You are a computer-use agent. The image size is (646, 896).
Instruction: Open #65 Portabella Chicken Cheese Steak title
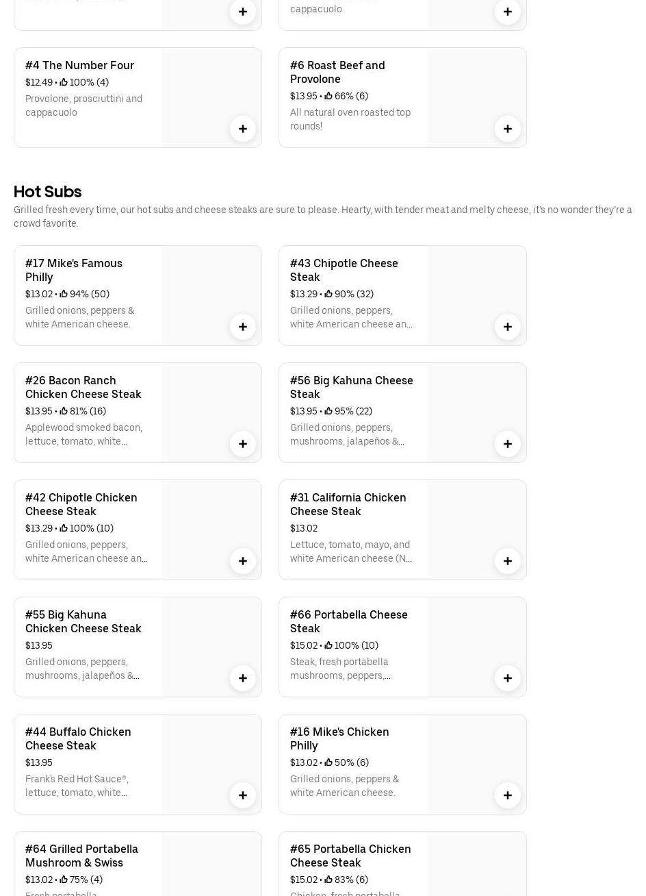(350, 856)
